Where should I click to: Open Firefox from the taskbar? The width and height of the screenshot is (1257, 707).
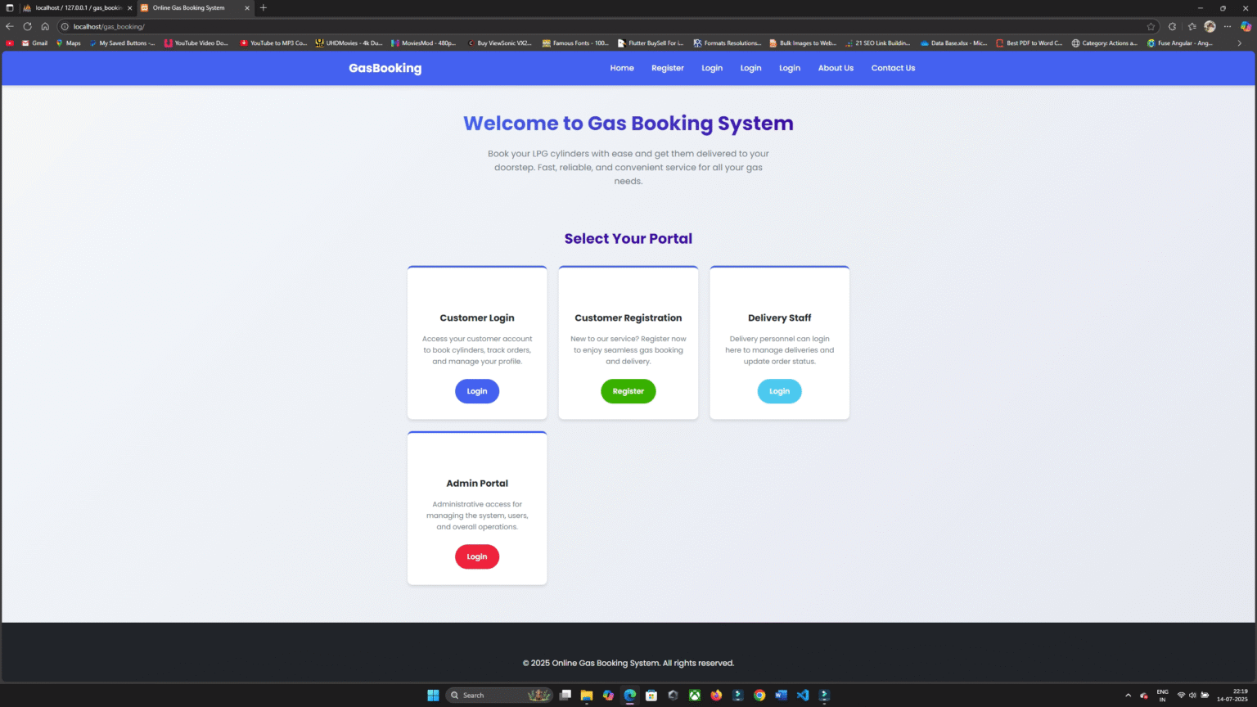715,695
